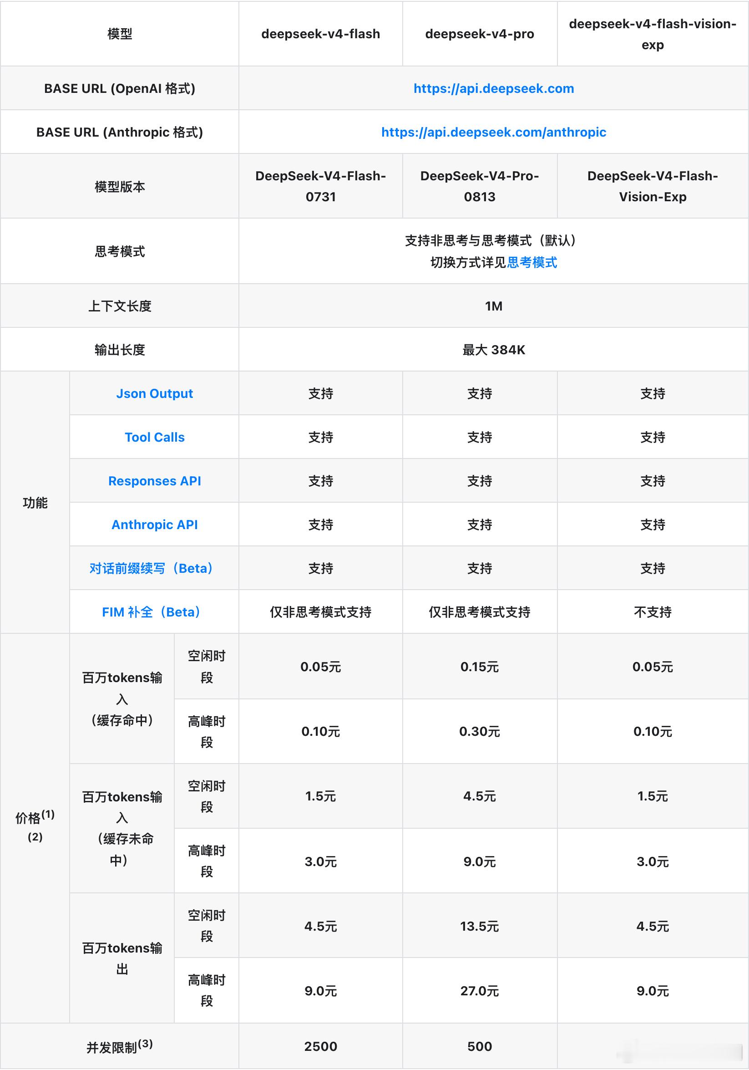The image size is (749, 1070).
Task: Open the Tool Calls feature link
Action: tap(155, 437)
